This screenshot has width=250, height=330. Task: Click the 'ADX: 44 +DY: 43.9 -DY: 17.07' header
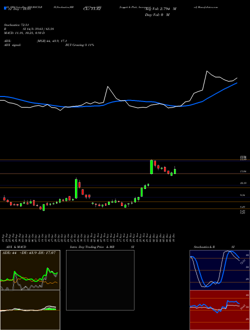click(x=28, y=252)
